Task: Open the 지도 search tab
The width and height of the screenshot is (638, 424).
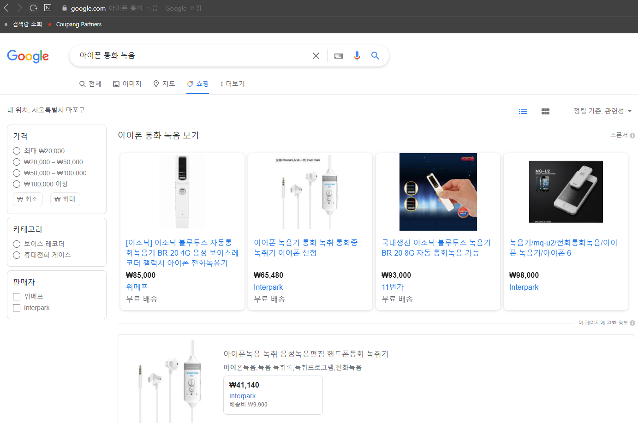Action: point(164,84)
